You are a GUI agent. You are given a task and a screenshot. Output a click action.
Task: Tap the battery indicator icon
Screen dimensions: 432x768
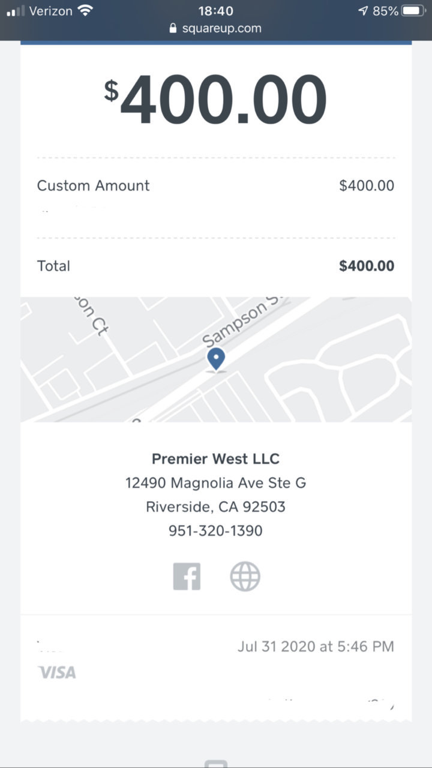pyautogui.click(x=413, y=11)
